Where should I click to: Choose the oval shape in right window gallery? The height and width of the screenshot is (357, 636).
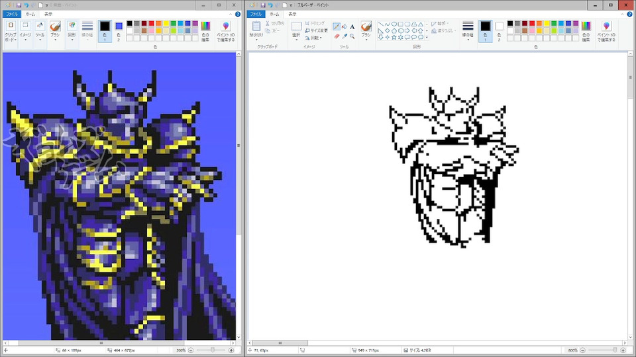394,24
